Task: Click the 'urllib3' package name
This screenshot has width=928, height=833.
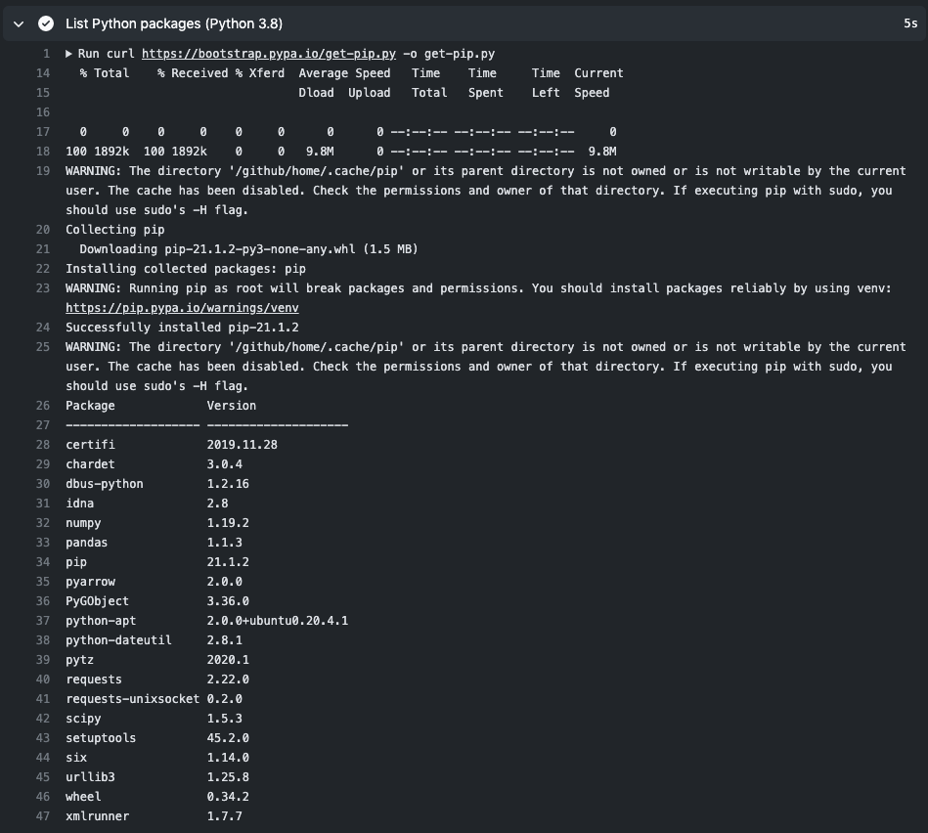Action: point(91,777)
